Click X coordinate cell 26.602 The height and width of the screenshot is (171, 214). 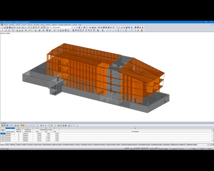[37, 134]
